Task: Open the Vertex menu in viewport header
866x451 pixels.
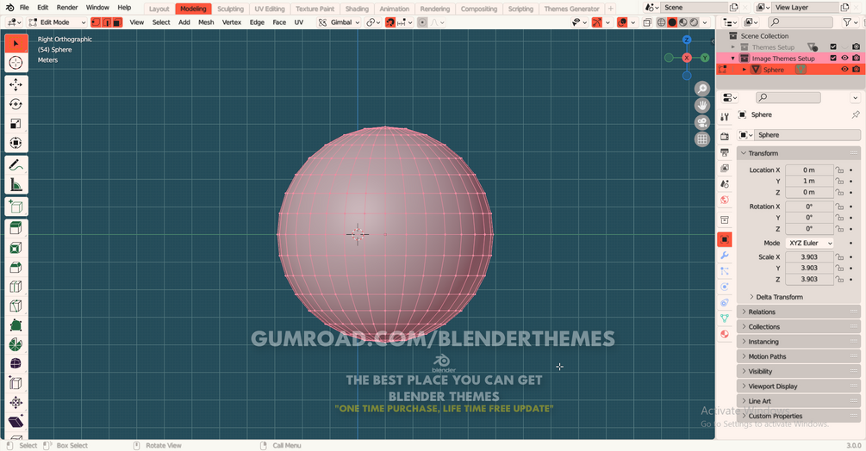Action: pyautogui.click(x=232, y=22)
